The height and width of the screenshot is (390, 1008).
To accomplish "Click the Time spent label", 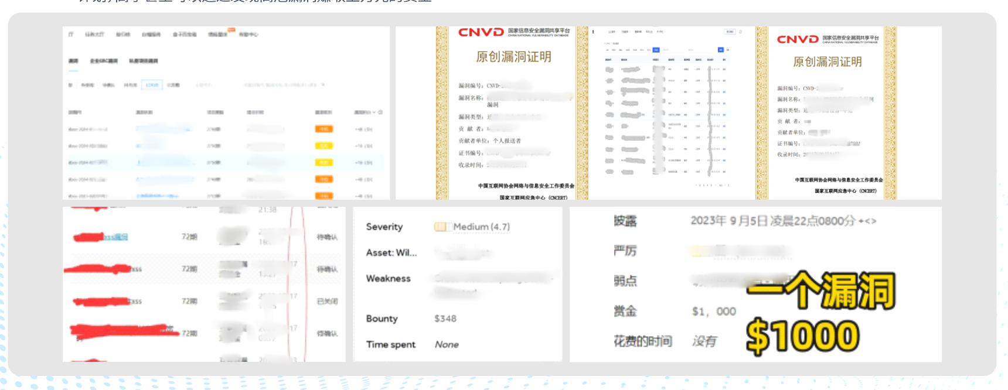I will pyautogui.click(x=391, y=344).
